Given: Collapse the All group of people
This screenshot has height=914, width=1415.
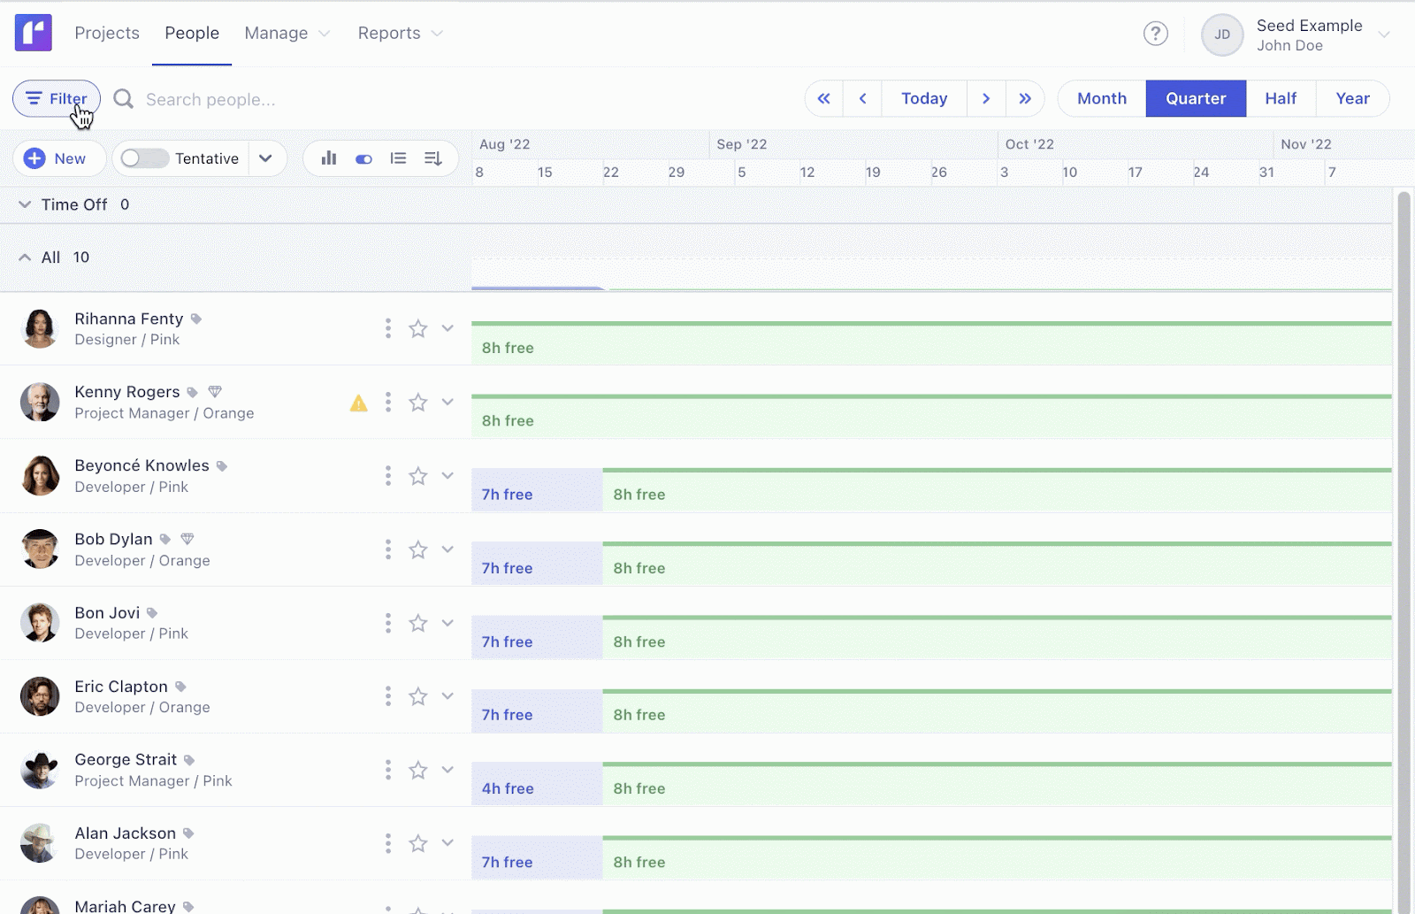Looking at the screenshot, I should point(24,257).
